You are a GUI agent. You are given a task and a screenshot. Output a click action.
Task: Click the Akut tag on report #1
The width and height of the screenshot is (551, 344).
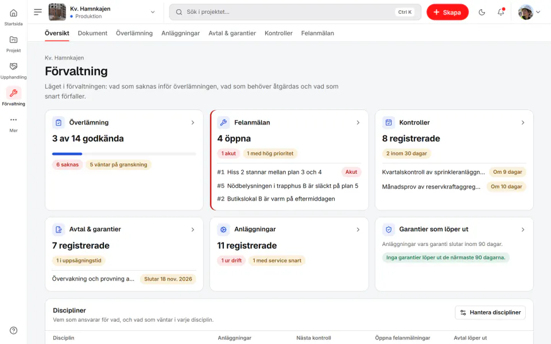[351, 172]
